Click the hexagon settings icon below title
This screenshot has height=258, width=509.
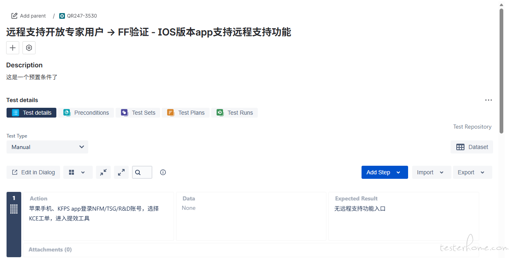pyautogui.click(x=29, y=48)
